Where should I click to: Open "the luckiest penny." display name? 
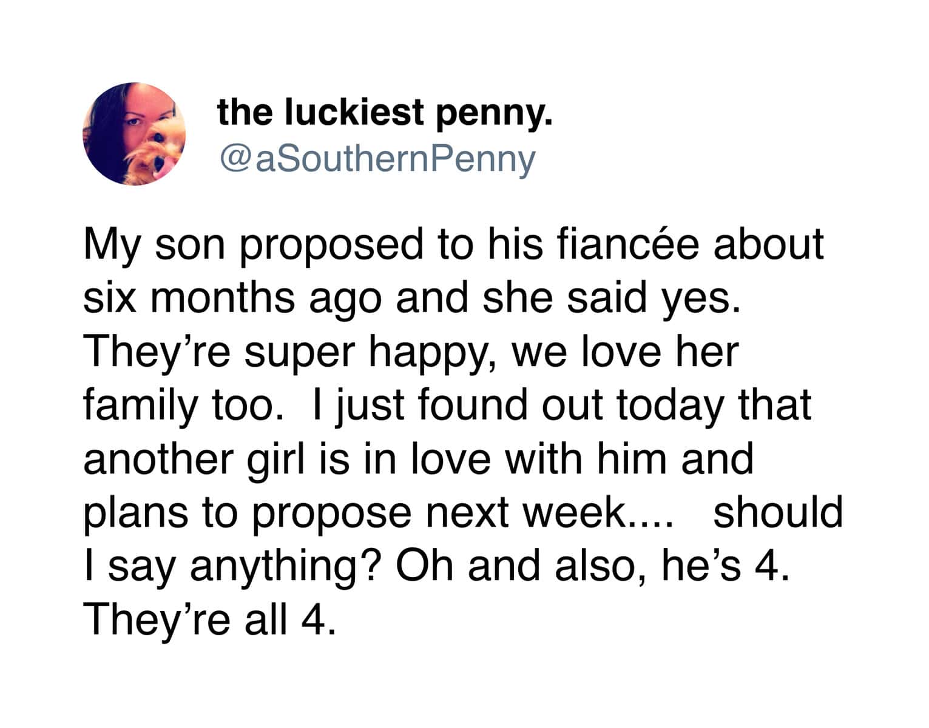(x=385, y=113)
